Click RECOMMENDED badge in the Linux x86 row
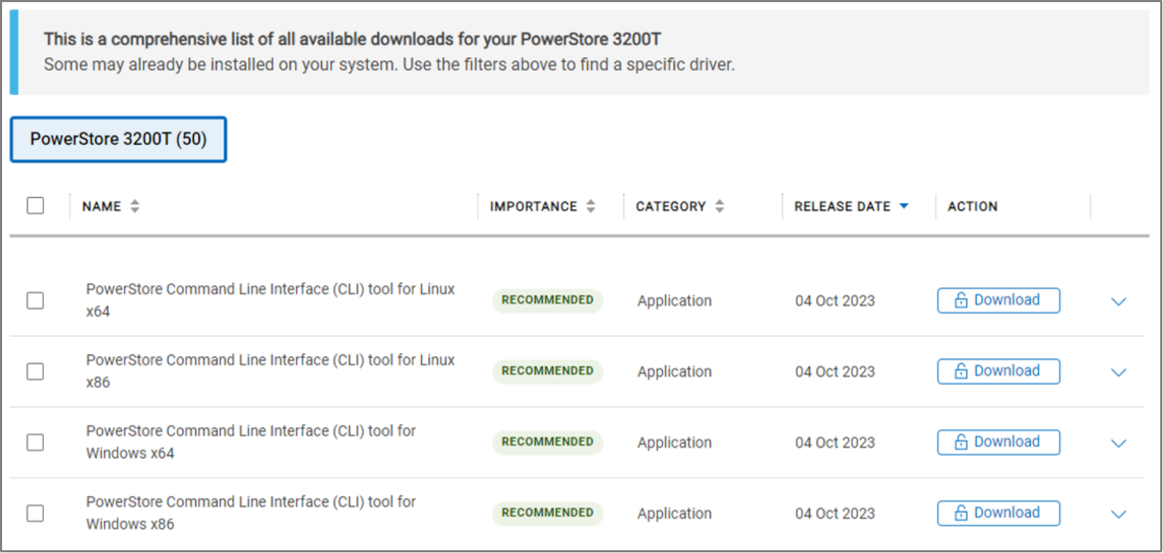Screen dimensions: 1163x553 (x=548, y=371)
